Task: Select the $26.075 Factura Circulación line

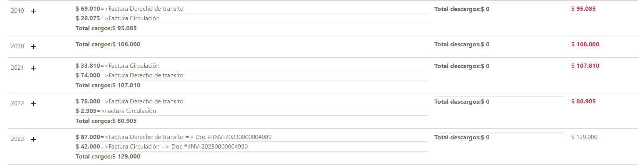Action: coord(118,18)
